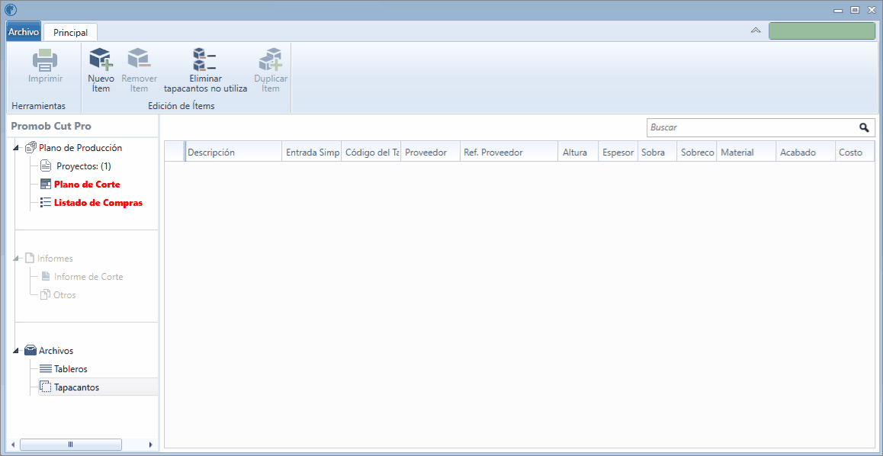
Task: Select the Informes tree item
Action: [55, 259]
